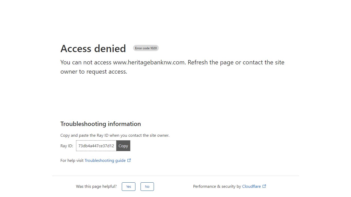
Task: Click external link icon next to Cloudflare
Action: coord(264,186)
